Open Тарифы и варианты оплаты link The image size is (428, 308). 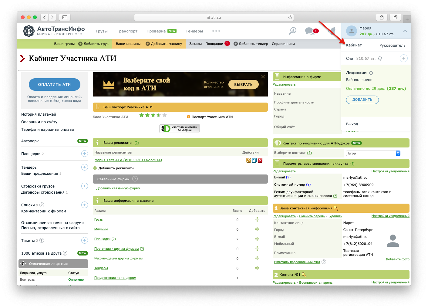(x=48, y=130)
